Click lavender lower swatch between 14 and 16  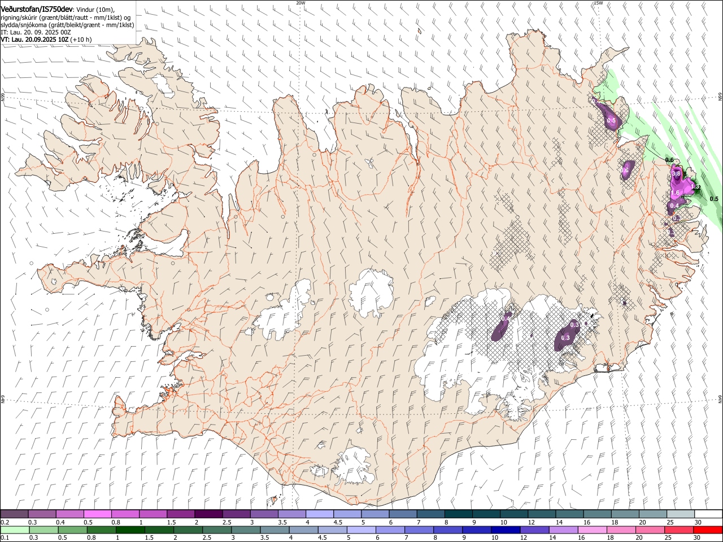click(563, 530)
